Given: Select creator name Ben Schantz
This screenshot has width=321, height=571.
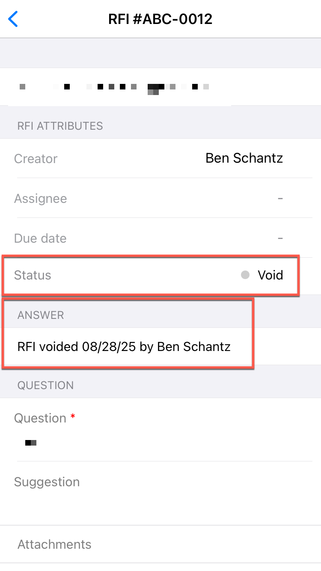Looking at the screenshot, I should [x=244, y=158].
